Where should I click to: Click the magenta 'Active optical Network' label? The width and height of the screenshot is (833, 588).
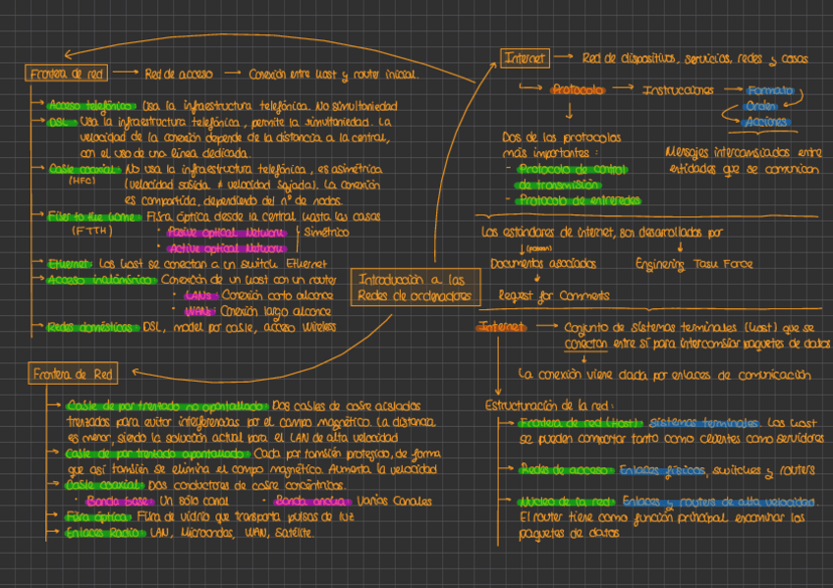pyautogui.click(x=225, y=248)
